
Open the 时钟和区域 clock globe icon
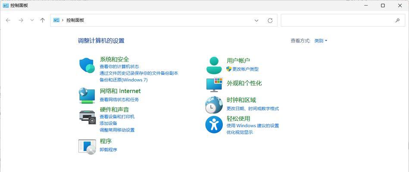pyautogui.click(x=214, y=104)
